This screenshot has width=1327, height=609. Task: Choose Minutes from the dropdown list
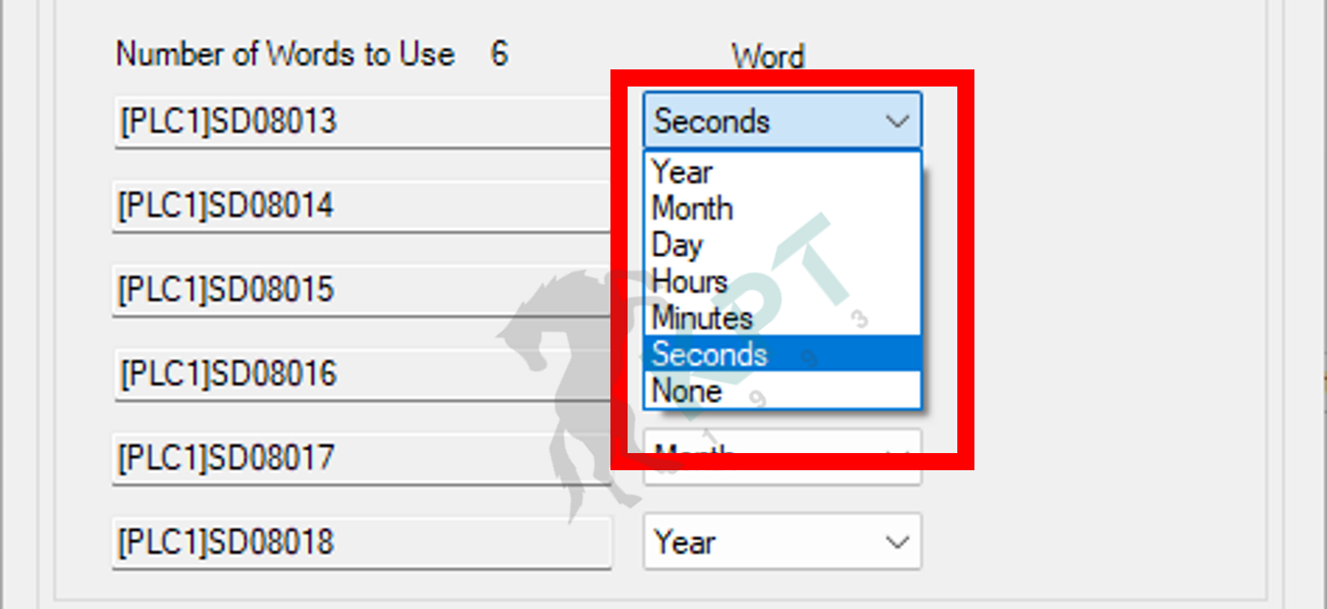782,318
